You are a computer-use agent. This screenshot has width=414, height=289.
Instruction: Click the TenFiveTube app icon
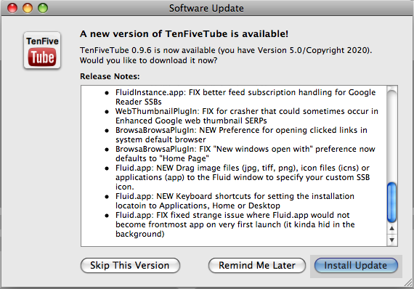point(42,50)
